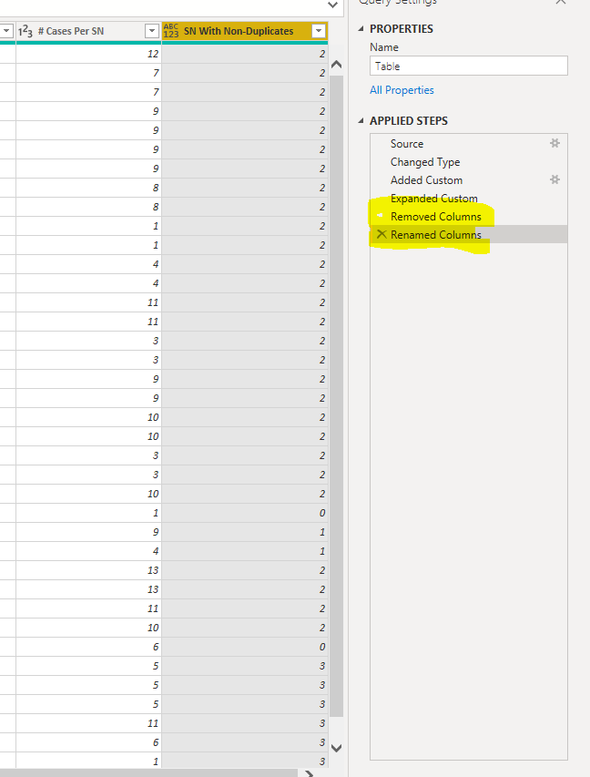
Task: Select the Removed Columns step
Action: point(468,217)
